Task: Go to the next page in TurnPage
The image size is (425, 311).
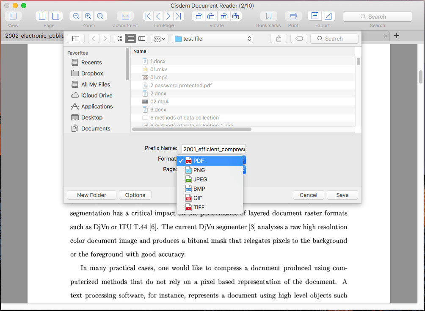Action: pos(168,16)
